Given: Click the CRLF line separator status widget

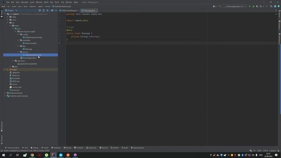Looking at the screenshot, I should pyautogui.click(x=259, y=151).
